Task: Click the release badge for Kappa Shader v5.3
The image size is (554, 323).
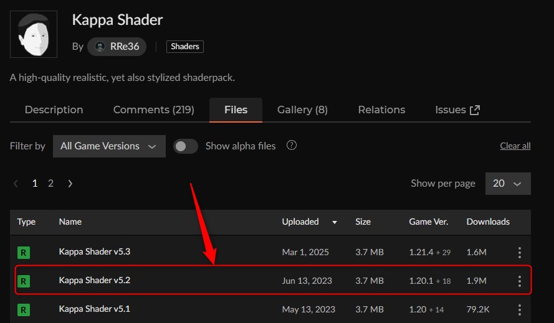Action: click(24, 253)
